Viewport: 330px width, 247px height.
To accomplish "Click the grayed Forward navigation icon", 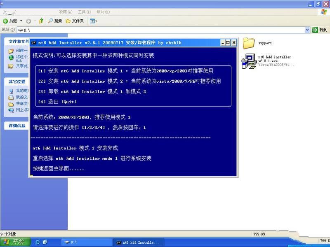I will click(28, 21).
